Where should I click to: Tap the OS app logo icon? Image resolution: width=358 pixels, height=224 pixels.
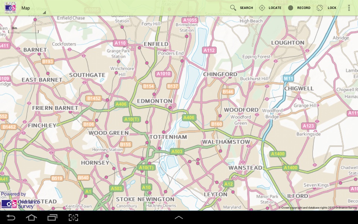[x=10, y=8]
